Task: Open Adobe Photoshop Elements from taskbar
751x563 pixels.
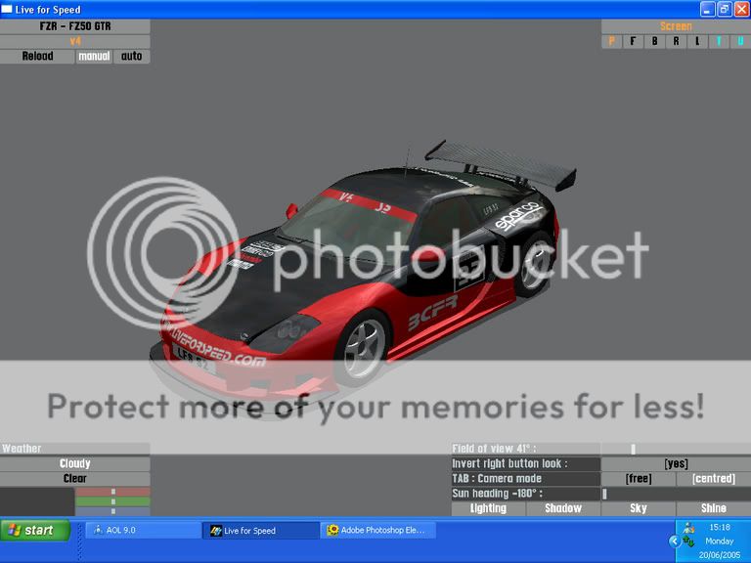Action: click(379, 531)
